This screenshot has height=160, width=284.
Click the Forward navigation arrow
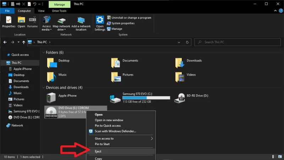tap(12, 42)
